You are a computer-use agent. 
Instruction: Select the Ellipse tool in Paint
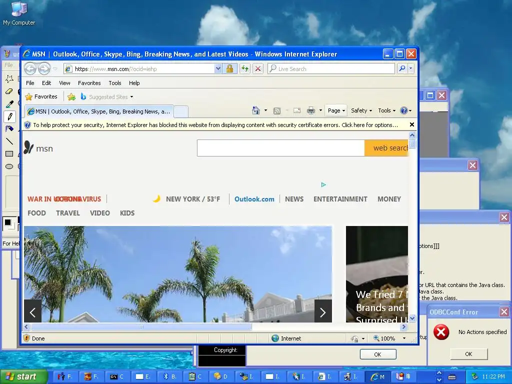[9, 166]
